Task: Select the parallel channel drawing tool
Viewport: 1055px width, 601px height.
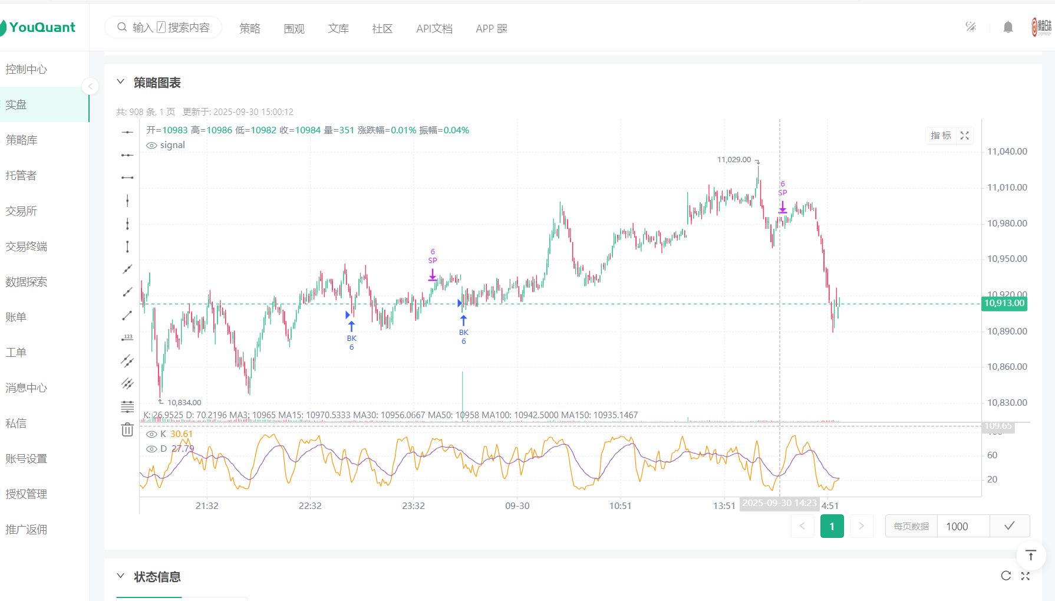Action: pos(127,360)
